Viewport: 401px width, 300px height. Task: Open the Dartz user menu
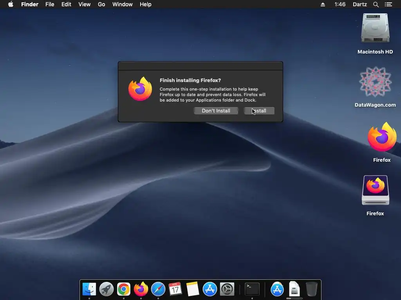(360, 4)
